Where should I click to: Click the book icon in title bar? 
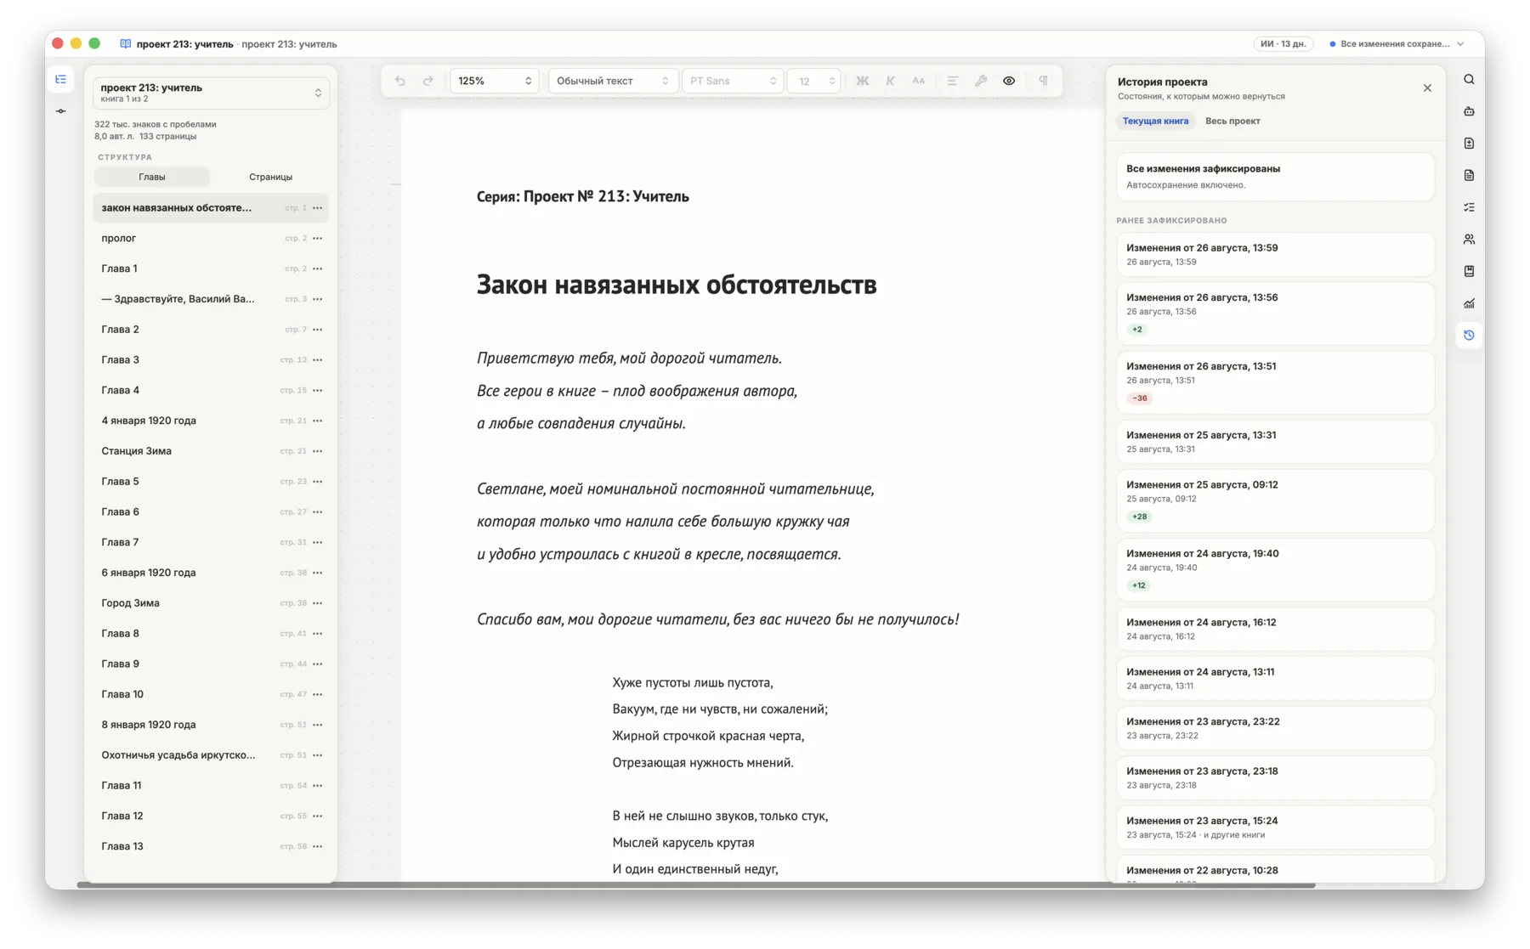click(126, 44)
